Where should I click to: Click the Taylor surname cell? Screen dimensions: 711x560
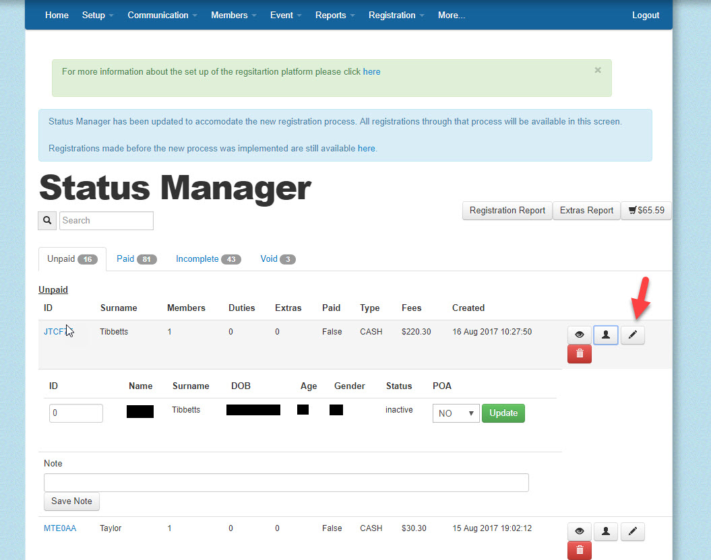(x=111, y=528)
